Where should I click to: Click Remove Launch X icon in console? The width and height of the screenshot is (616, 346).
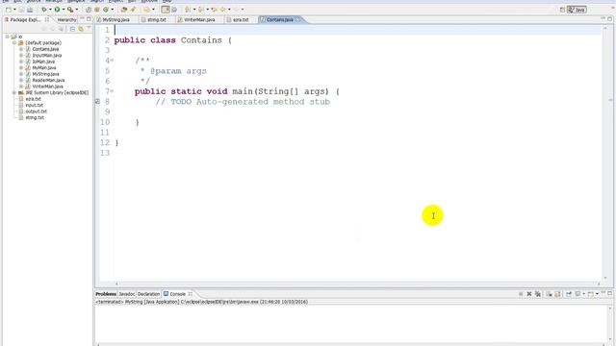point(529,294)
